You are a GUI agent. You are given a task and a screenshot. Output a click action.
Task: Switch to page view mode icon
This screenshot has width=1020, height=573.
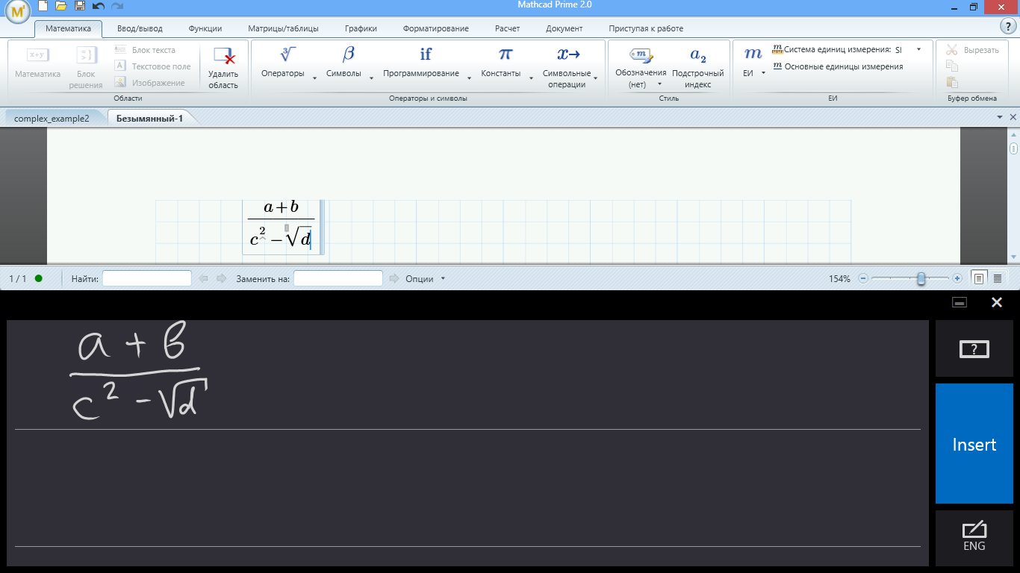click(x=978, y=278)
